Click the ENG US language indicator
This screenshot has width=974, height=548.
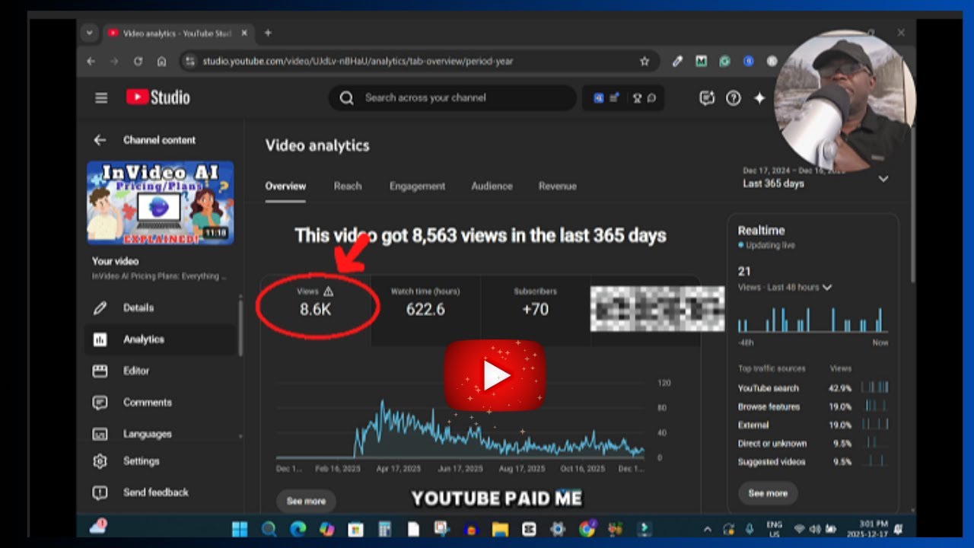(x=773, y=528)
